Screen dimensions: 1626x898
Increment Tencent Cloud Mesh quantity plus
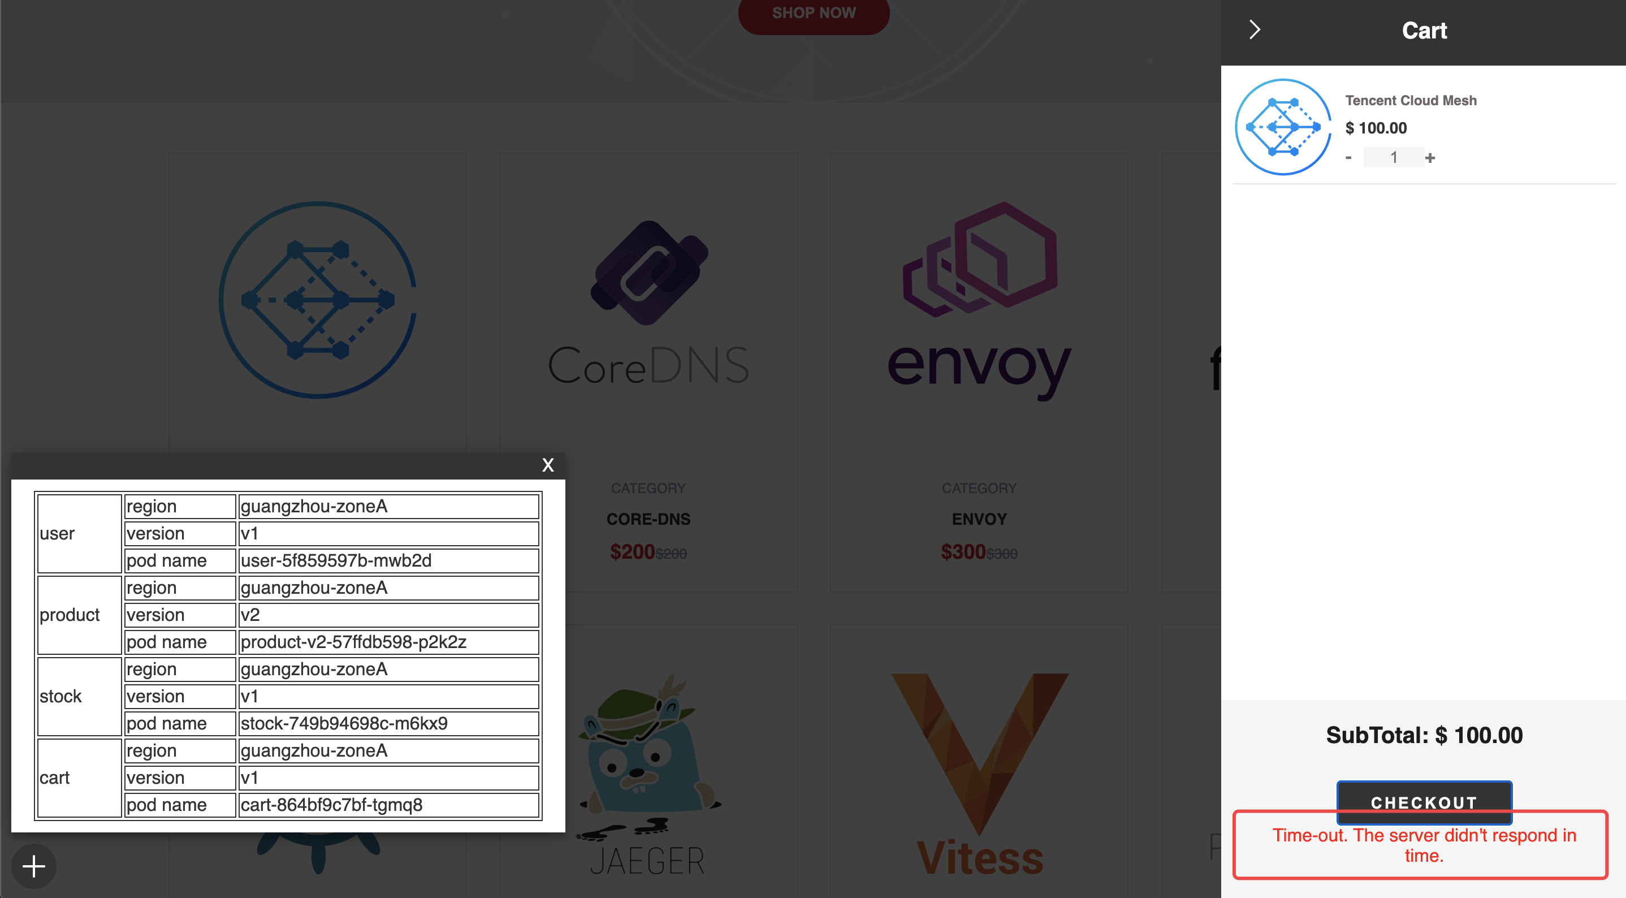click(x=1433, y=157)
